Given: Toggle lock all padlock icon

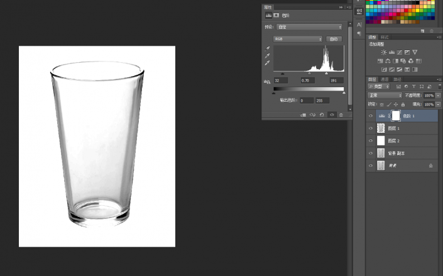Looking at the screenshot, I should click(403, 104).
